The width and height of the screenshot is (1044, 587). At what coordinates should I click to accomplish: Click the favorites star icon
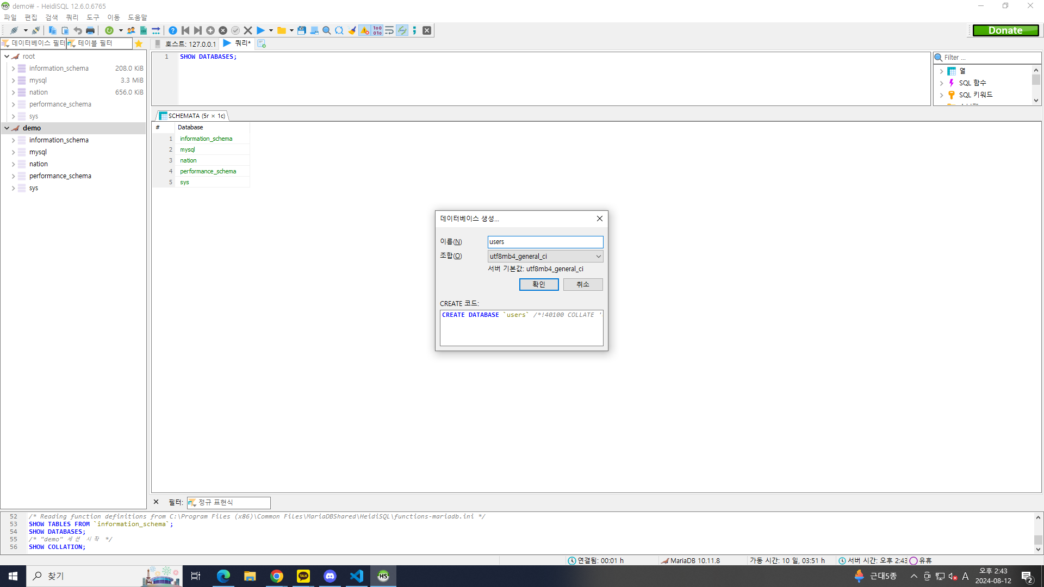coord(139,43)
